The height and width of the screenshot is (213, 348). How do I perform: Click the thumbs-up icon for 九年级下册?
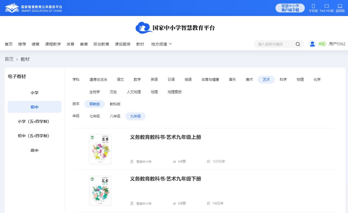[x=174, y=203]
